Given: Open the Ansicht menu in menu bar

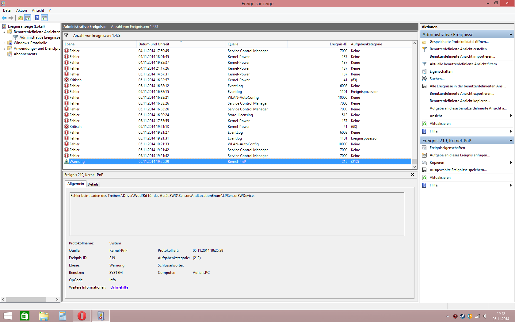Looking at the screenshot, I should [x=38, y=10].
